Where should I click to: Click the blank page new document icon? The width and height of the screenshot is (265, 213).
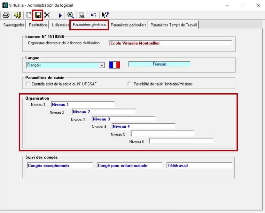29,15
